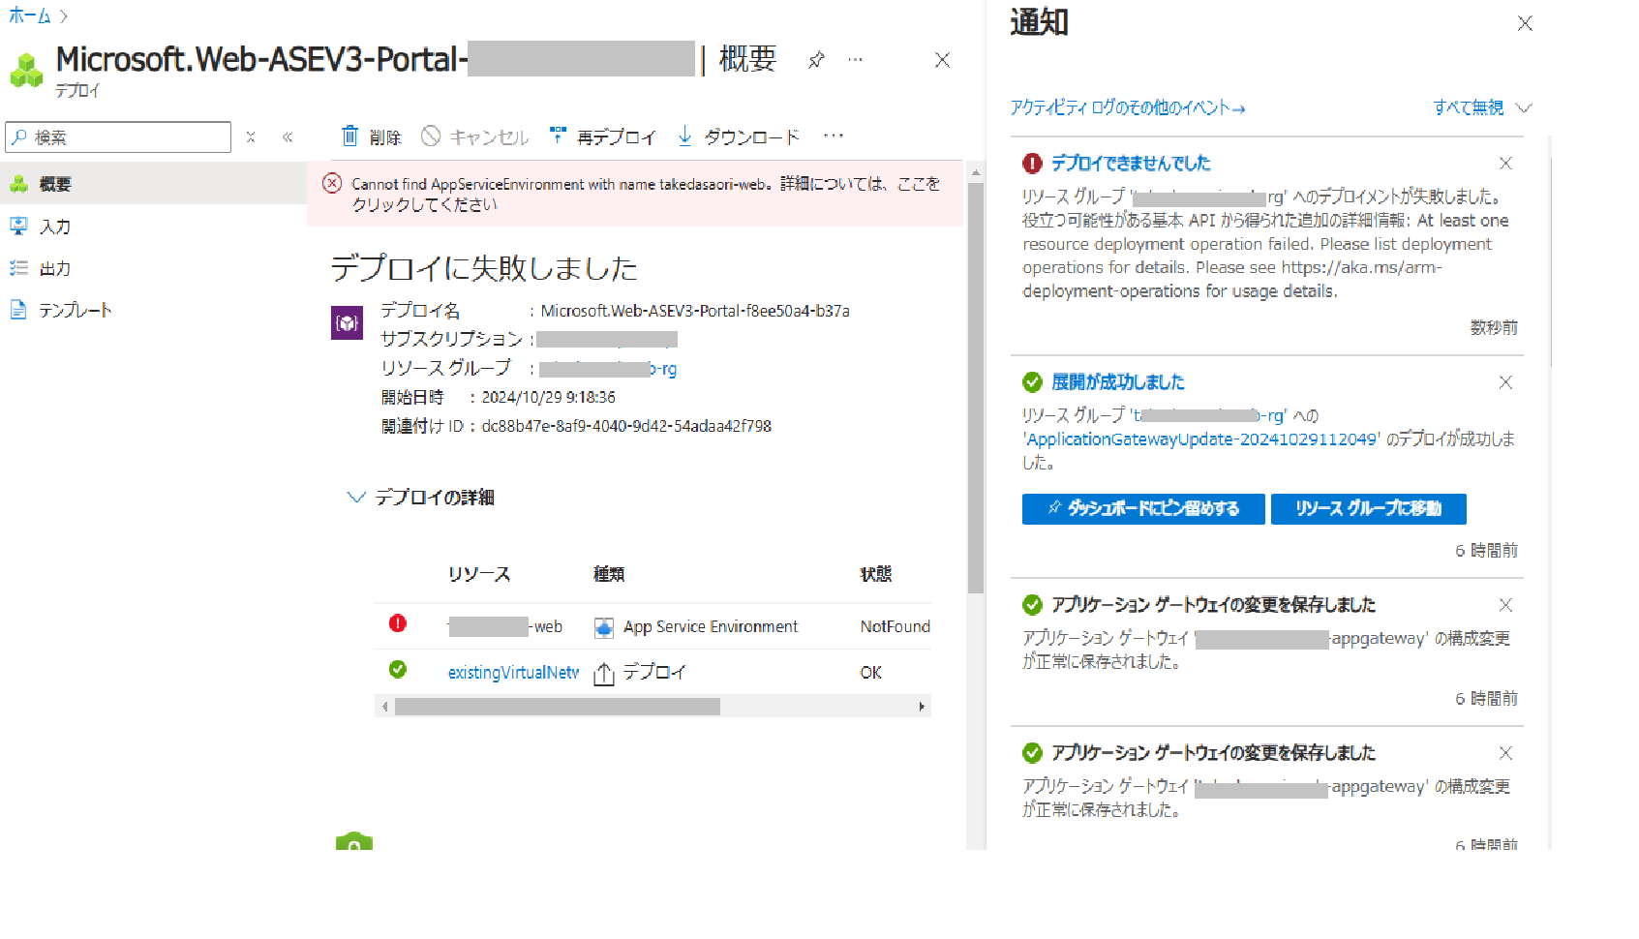This screenshot has width=1639, height=939.
Task: Click the green success icon for existingVirtualNetw row
Action: (398, 669)
